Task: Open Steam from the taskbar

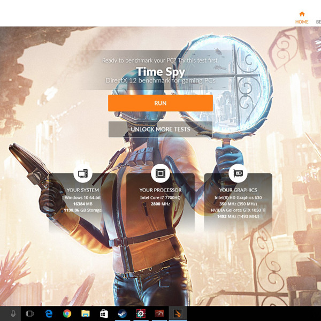Action: pyautogui.click(x=122, y=314)
